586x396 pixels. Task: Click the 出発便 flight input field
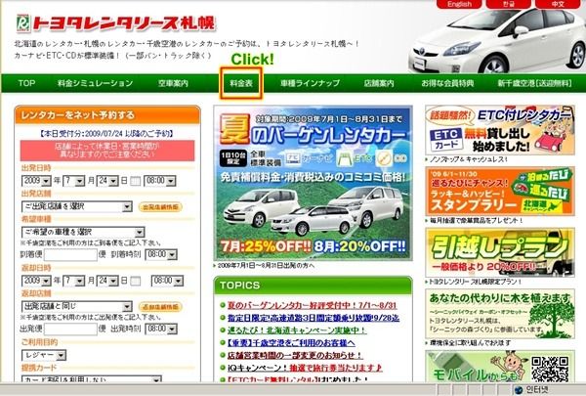pos(70,330)
